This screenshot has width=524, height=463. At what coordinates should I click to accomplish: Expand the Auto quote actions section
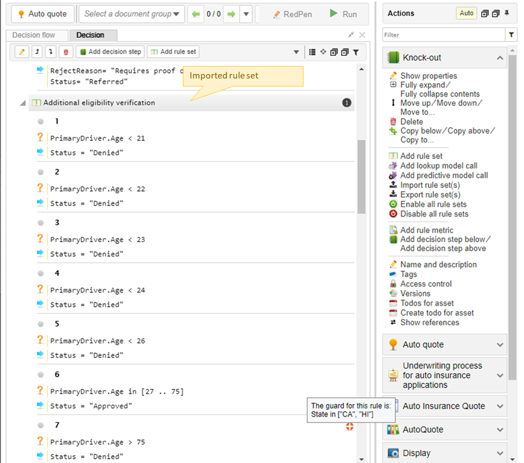pyautogui.click(x=500, y=345)
